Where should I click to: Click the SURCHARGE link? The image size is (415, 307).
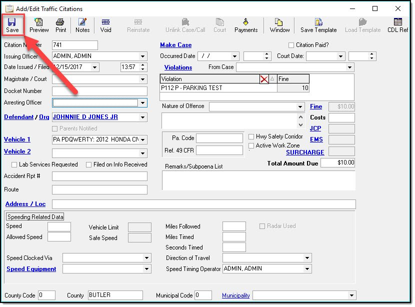click(304, 152)
